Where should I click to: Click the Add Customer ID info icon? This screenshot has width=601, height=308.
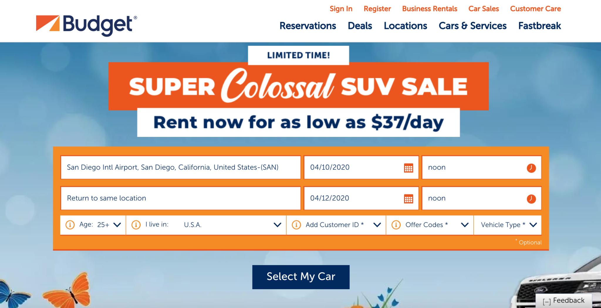(x=296, y=225)
